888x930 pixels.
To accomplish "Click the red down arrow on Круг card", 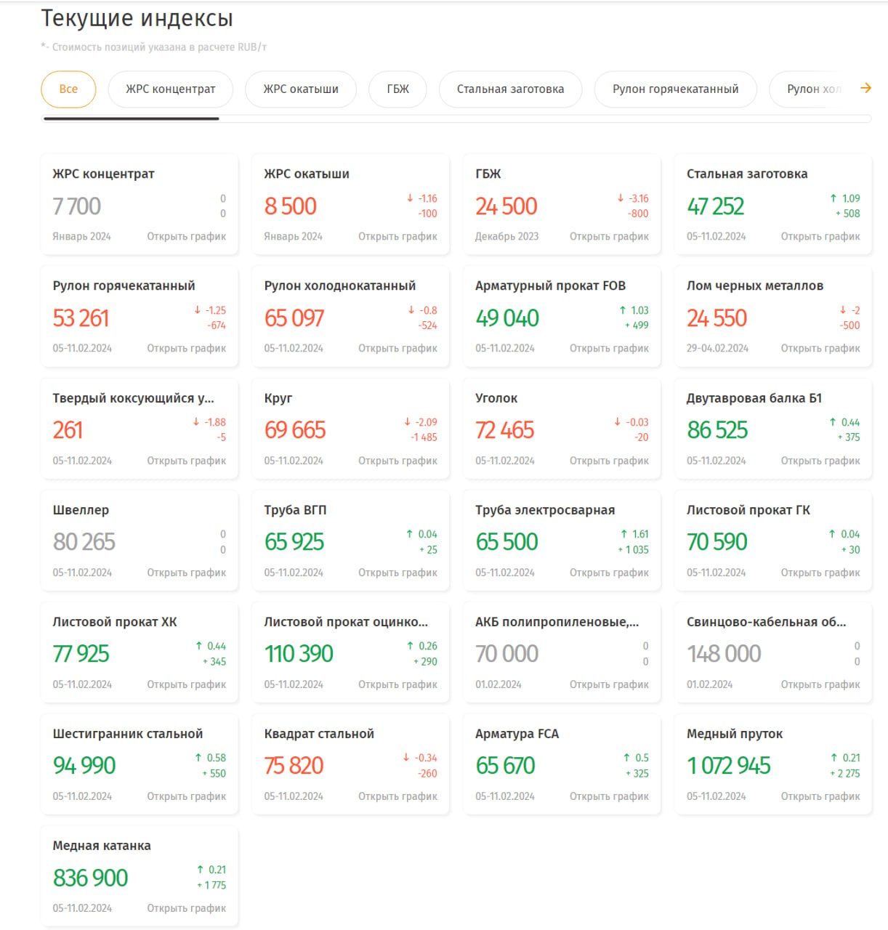I will (x=408, y=422).
